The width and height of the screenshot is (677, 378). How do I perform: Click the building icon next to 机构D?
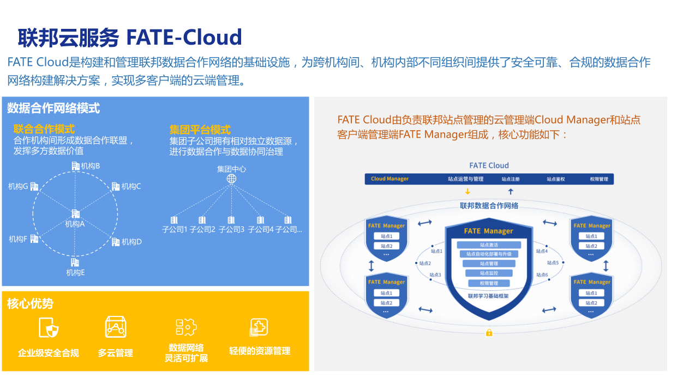pos(116,242)
